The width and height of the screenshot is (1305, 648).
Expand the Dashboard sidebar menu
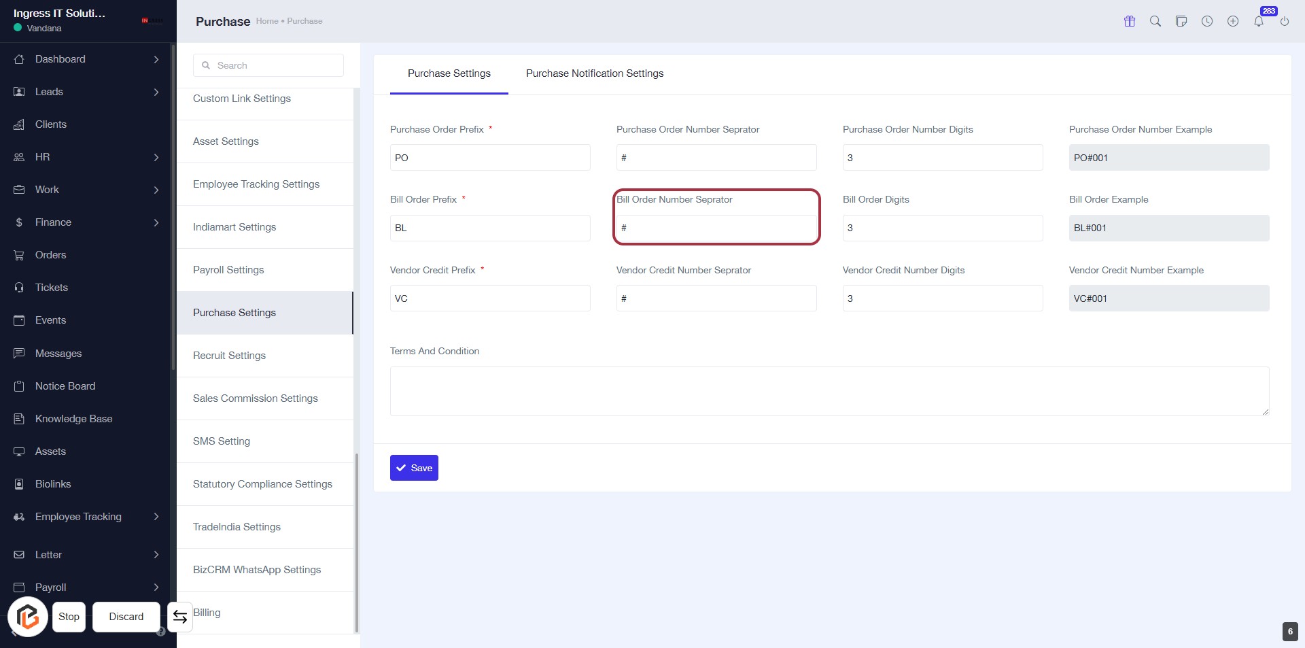[x=156, y=59]
